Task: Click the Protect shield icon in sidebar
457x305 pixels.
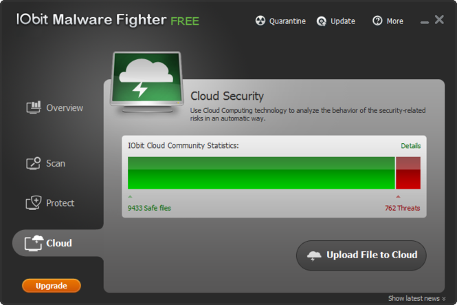Action: (x=34, y=203)
